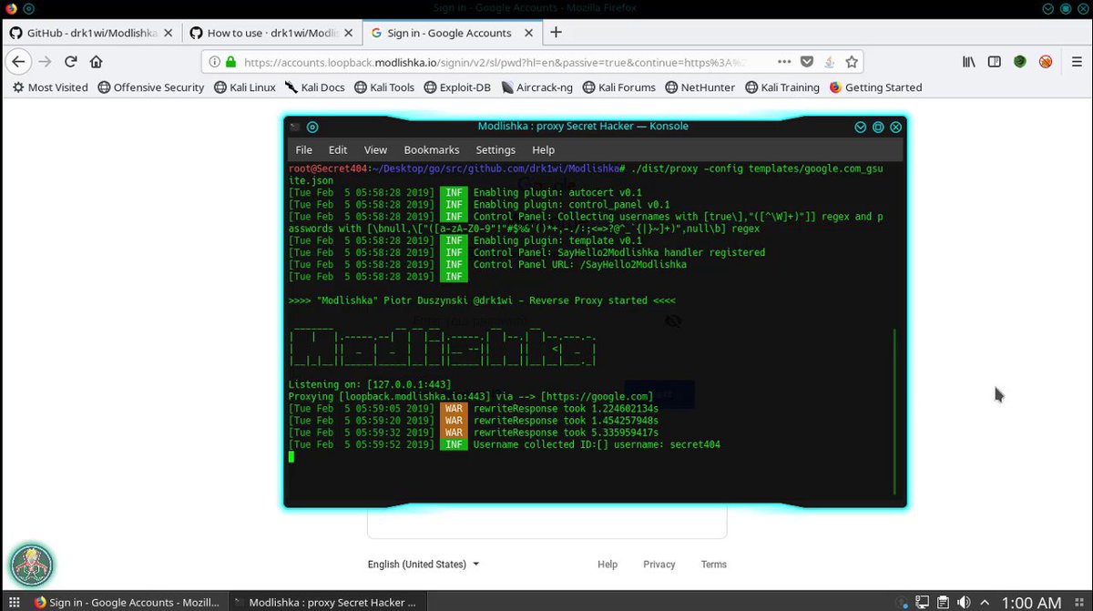
Task: Reload the current page
Action: 70,62
